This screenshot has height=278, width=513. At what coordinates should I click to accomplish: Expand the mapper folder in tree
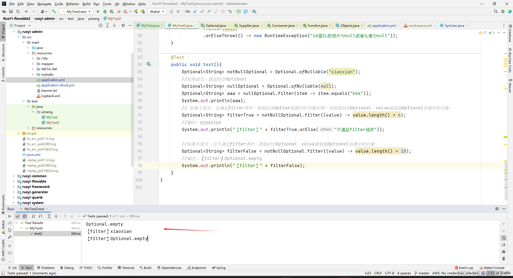(33, 64)
